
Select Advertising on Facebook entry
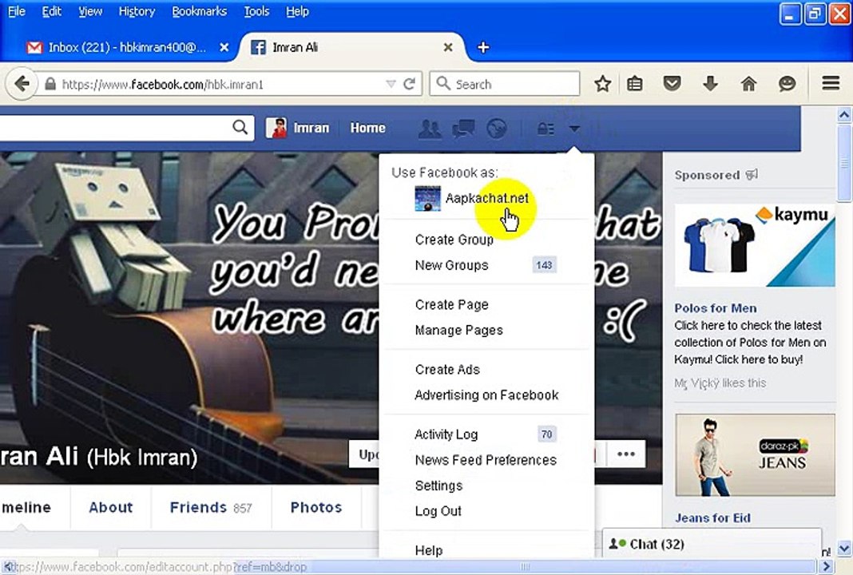pos(486,395)
